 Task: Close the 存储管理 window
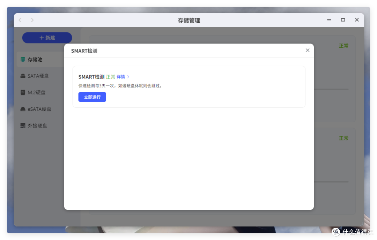(357, 20)
